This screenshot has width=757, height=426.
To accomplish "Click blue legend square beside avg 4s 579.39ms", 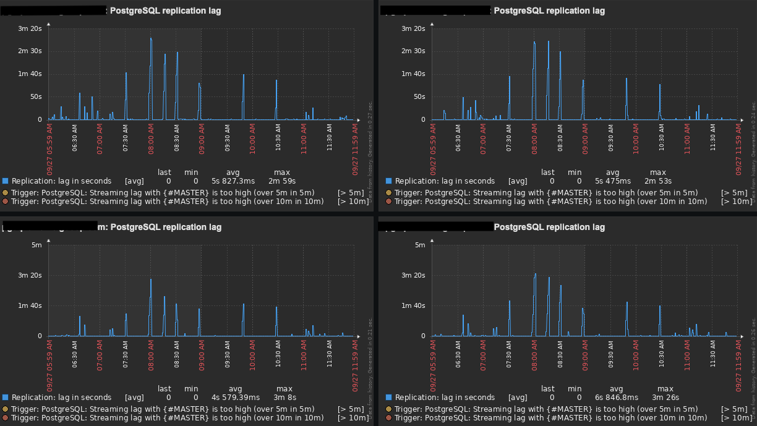I will pyautogui.click(x=6, y=398).
